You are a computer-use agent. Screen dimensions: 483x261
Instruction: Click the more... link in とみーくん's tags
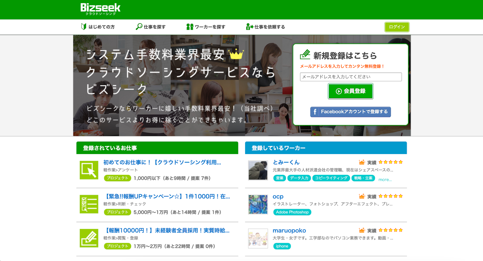385,180
